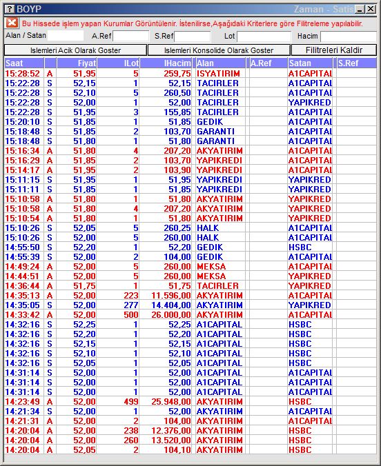This screenshot has width=381, height=466.
Task: Focus the Alan / Satan input field
Action: coord(66,36)
